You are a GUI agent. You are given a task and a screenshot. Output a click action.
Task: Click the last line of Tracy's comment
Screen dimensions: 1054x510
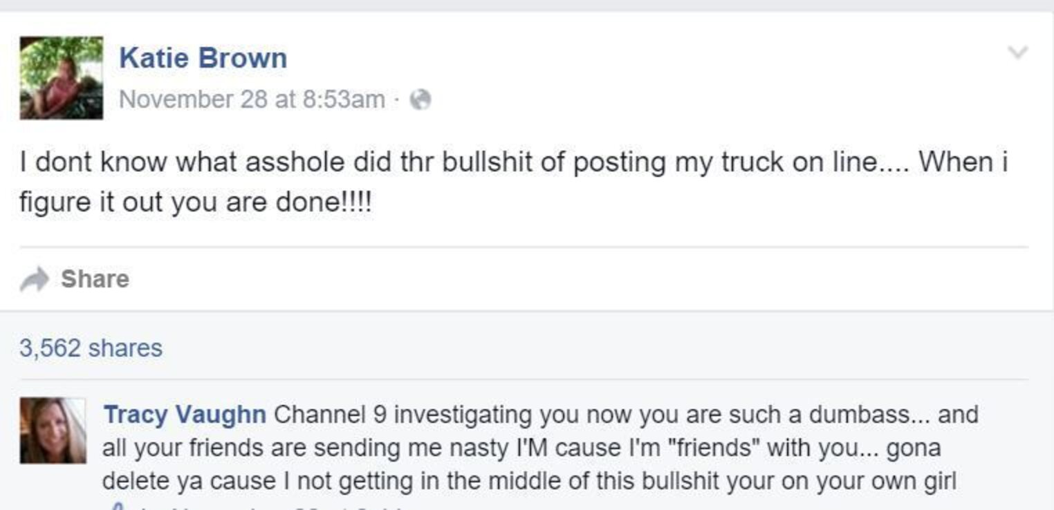tap(528, 481)
